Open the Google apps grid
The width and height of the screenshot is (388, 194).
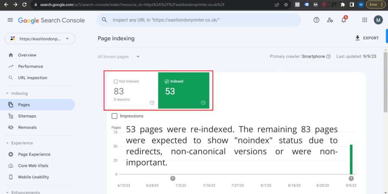pos(365,20)
